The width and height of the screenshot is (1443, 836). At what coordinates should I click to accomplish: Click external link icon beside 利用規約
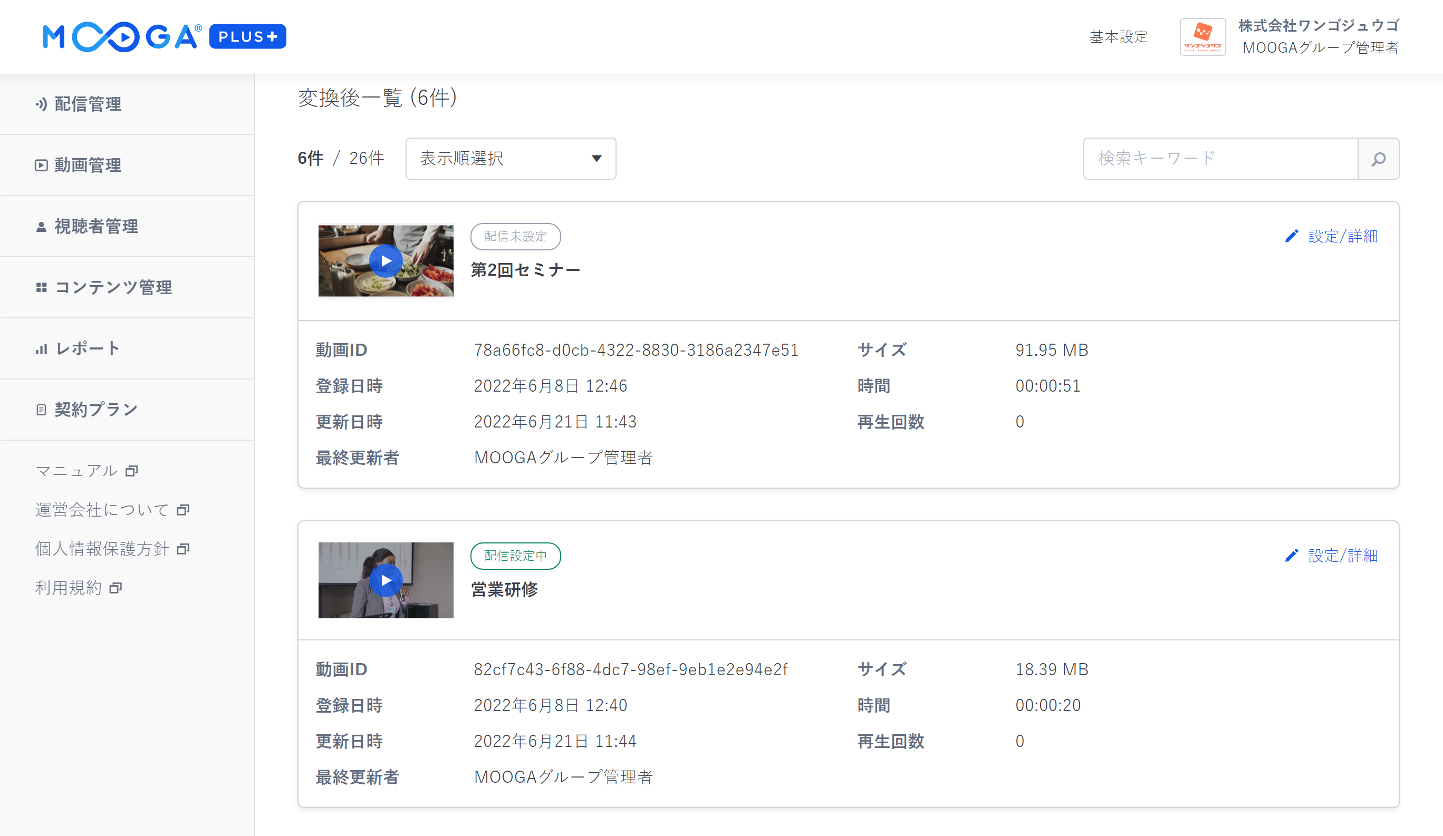pos(116,588)
